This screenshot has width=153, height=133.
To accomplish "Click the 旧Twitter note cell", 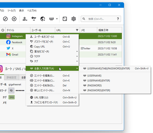I will [86, 48].
